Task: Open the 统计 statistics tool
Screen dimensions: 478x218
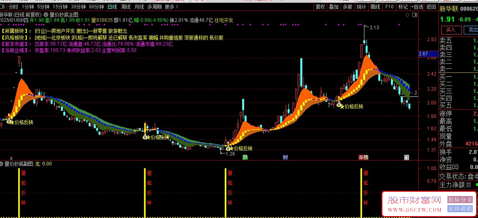Action: [x=361, y=7]
